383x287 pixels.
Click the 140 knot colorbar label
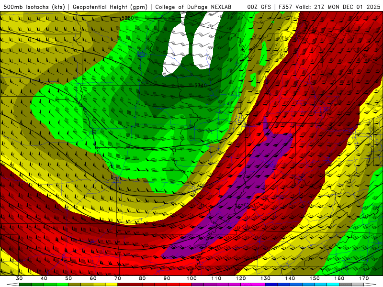pyautogui.click(x=290, y=278)
